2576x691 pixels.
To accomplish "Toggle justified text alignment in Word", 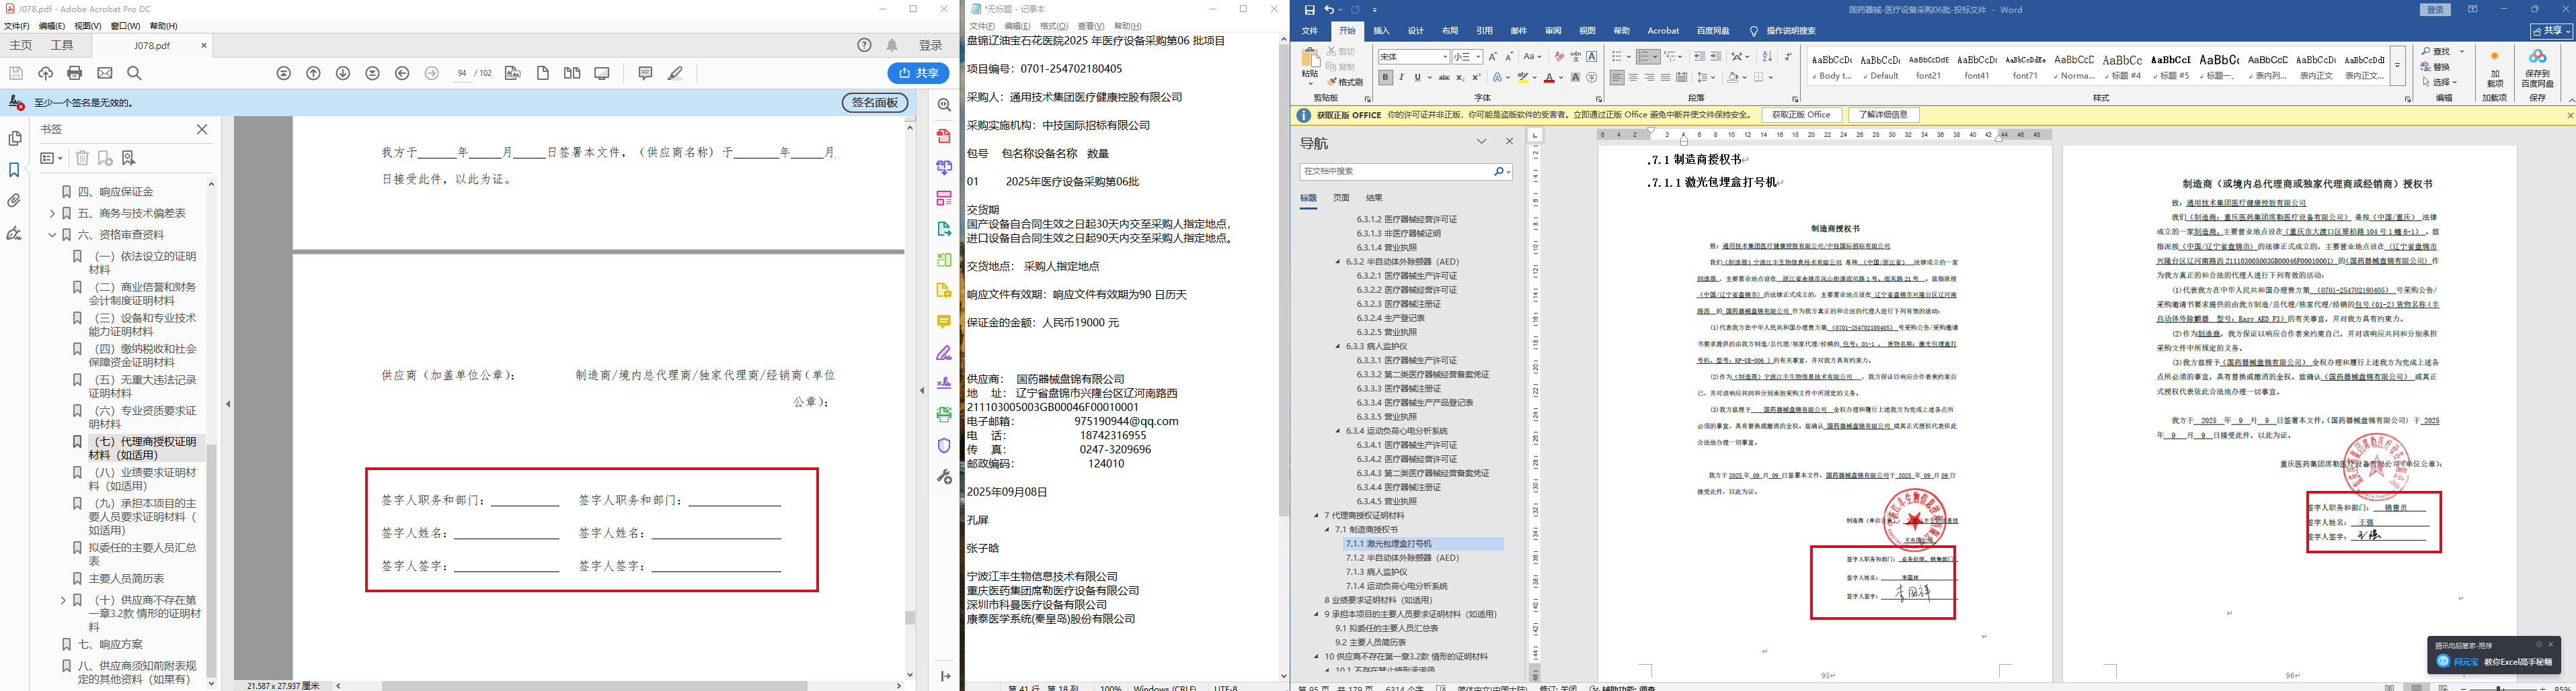I will tap(1665, 77).
